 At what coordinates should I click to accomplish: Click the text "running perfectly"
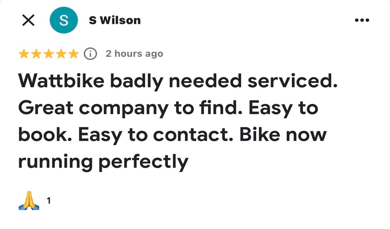[x=103, y=161]
